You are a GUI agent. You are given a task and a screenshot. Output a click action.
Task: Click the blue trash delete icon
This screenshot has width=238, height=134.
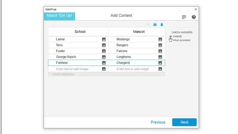point(162,25)
